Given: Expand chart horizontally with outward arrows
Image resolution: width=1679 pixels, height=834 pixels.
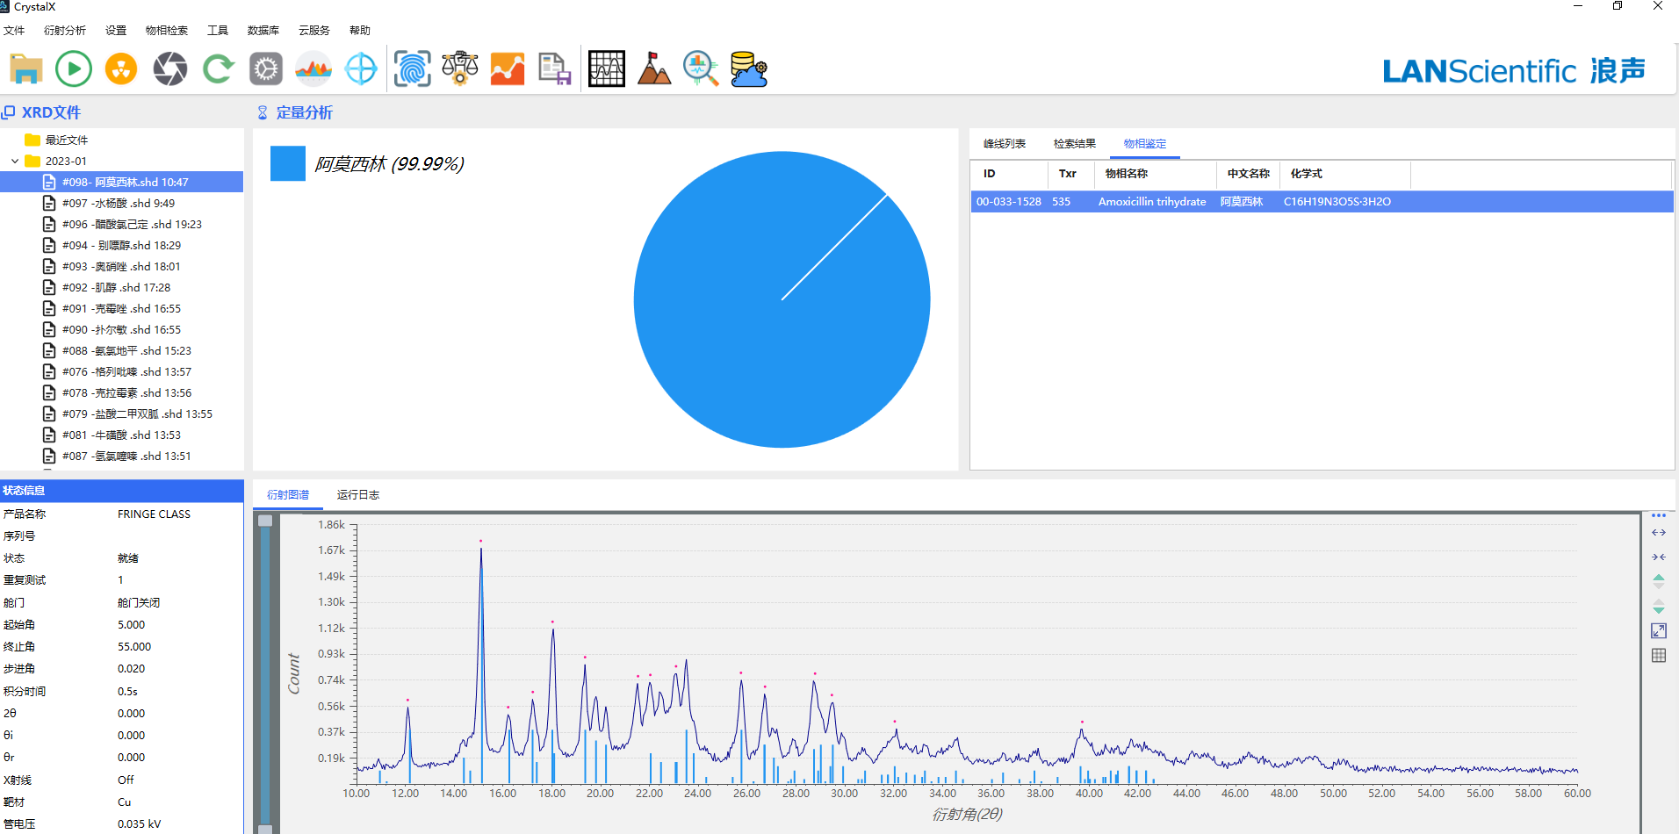Looking at the screenshot, I should [x=1659, y=533].
